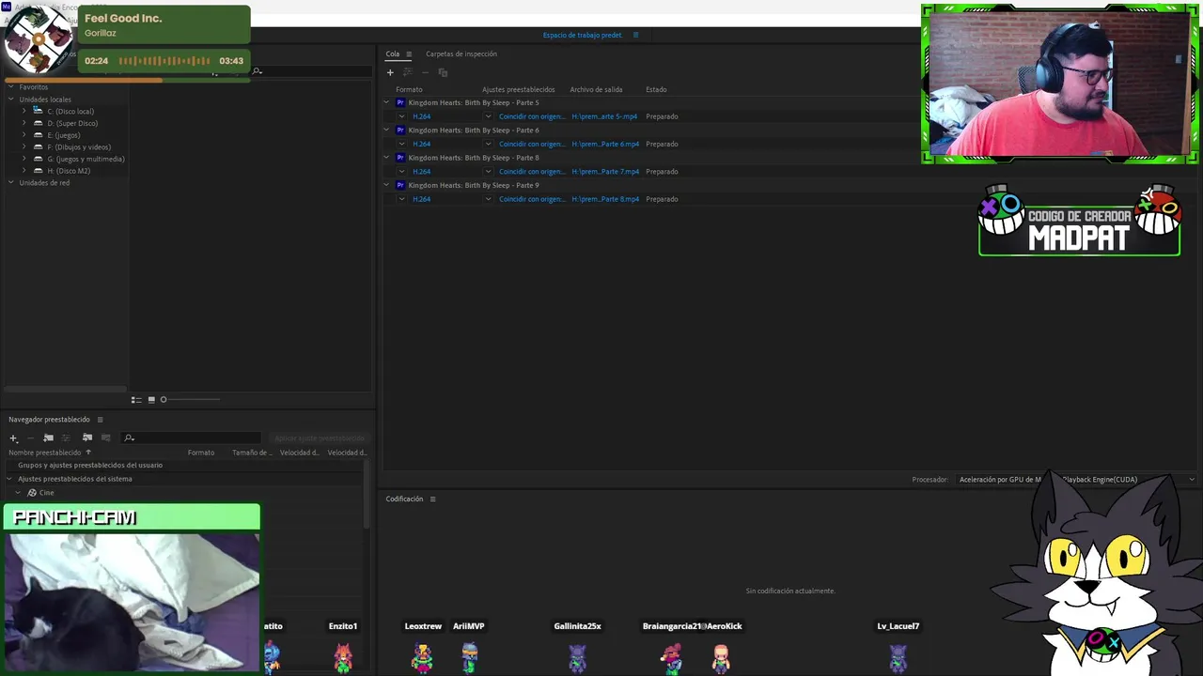
Task: Delete the preset with the minus icon
Action: click(30, 438)
